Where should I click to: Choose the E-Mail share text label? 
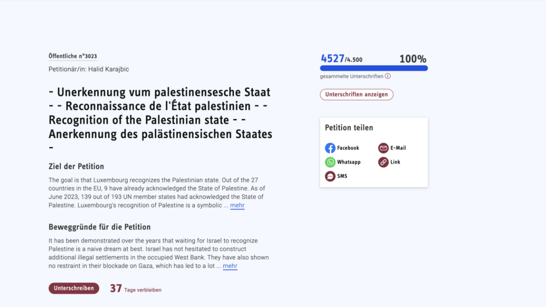(398, 148)
